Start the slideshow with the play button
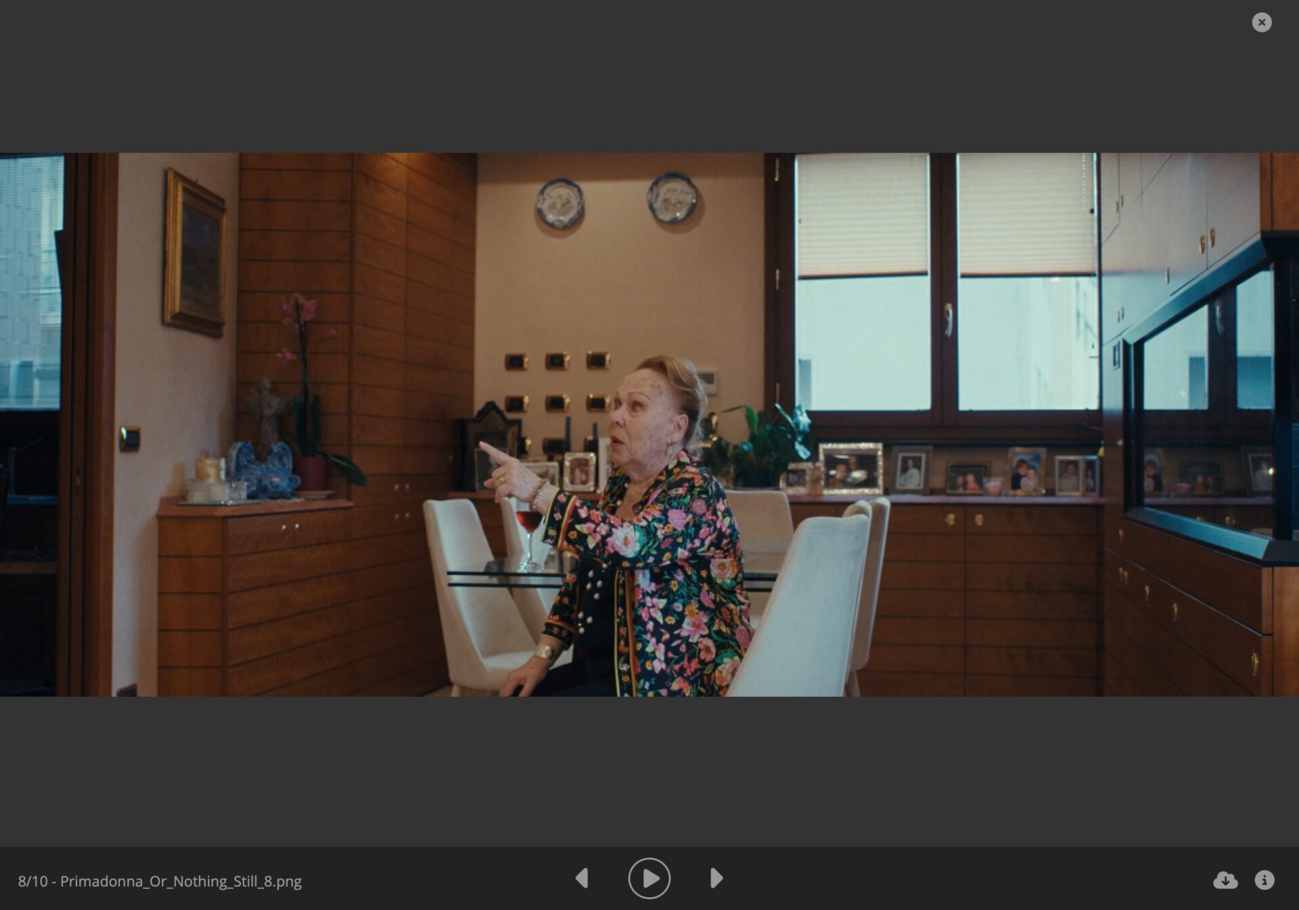The height and width of the screenshot is (910, 1299). coord(649,878)
